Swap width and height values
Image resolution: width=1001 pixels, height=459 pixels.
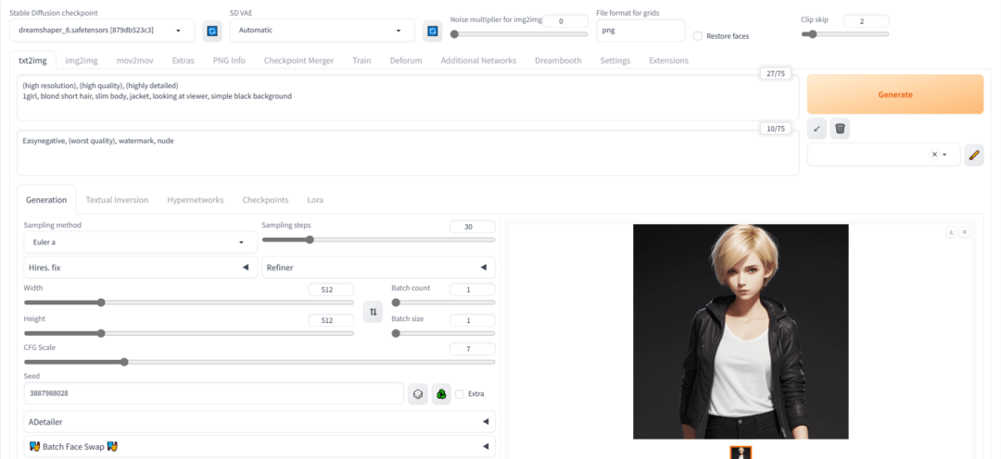coord(374,312)
